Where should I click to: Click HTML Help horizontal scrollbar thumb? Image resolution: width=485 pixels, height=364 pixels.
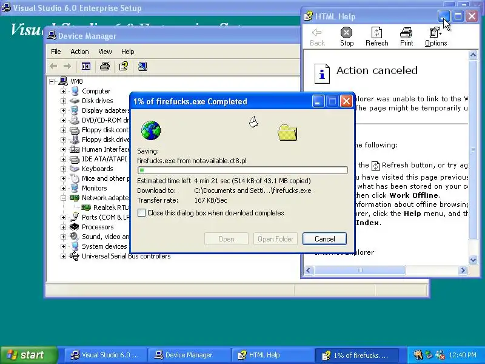tap(360, 270)
